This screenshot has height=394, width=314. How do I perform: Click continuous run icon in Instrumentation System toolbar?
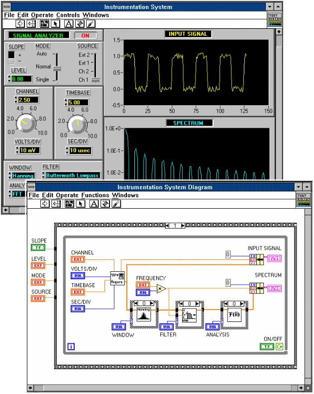31,24
